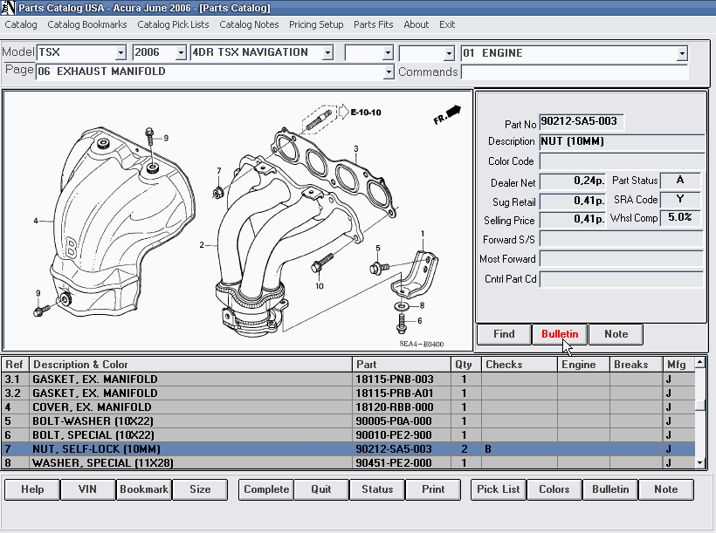Open the Pricing Setup menu

pyautogui.click(x=316, y=24)
